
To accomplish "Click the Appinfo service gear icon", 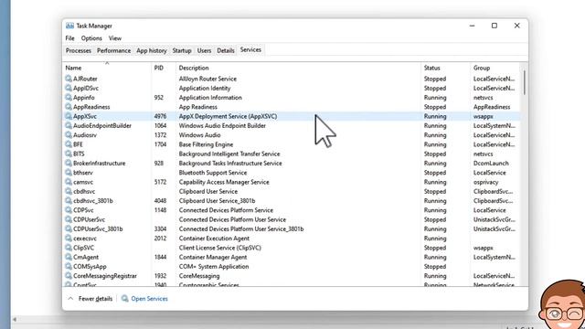I will coord(69,98).
